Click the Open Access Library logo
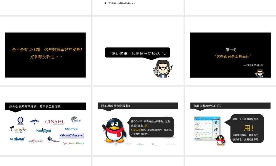The image size is (276, 166). tap(73, 143)
